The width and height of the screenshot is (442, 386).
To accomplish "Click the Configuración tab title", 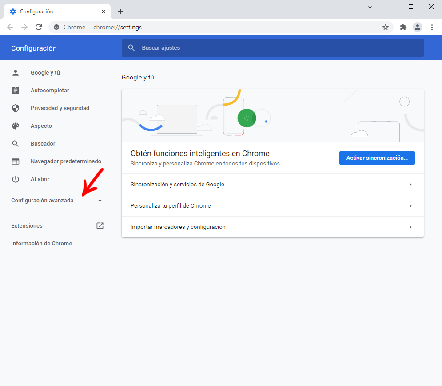I will coord(36,12).
